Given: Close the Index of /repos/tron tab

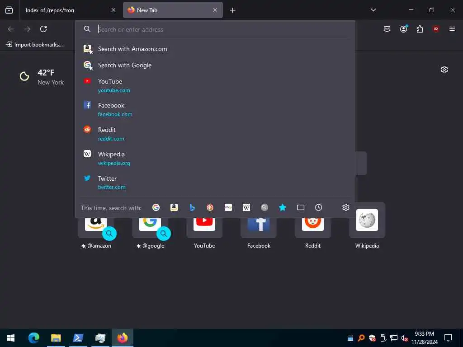Looking at the screenshot, I should pos(113,10).
